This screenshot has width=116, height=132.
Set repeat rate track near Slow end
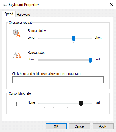[x=40, y=60]
